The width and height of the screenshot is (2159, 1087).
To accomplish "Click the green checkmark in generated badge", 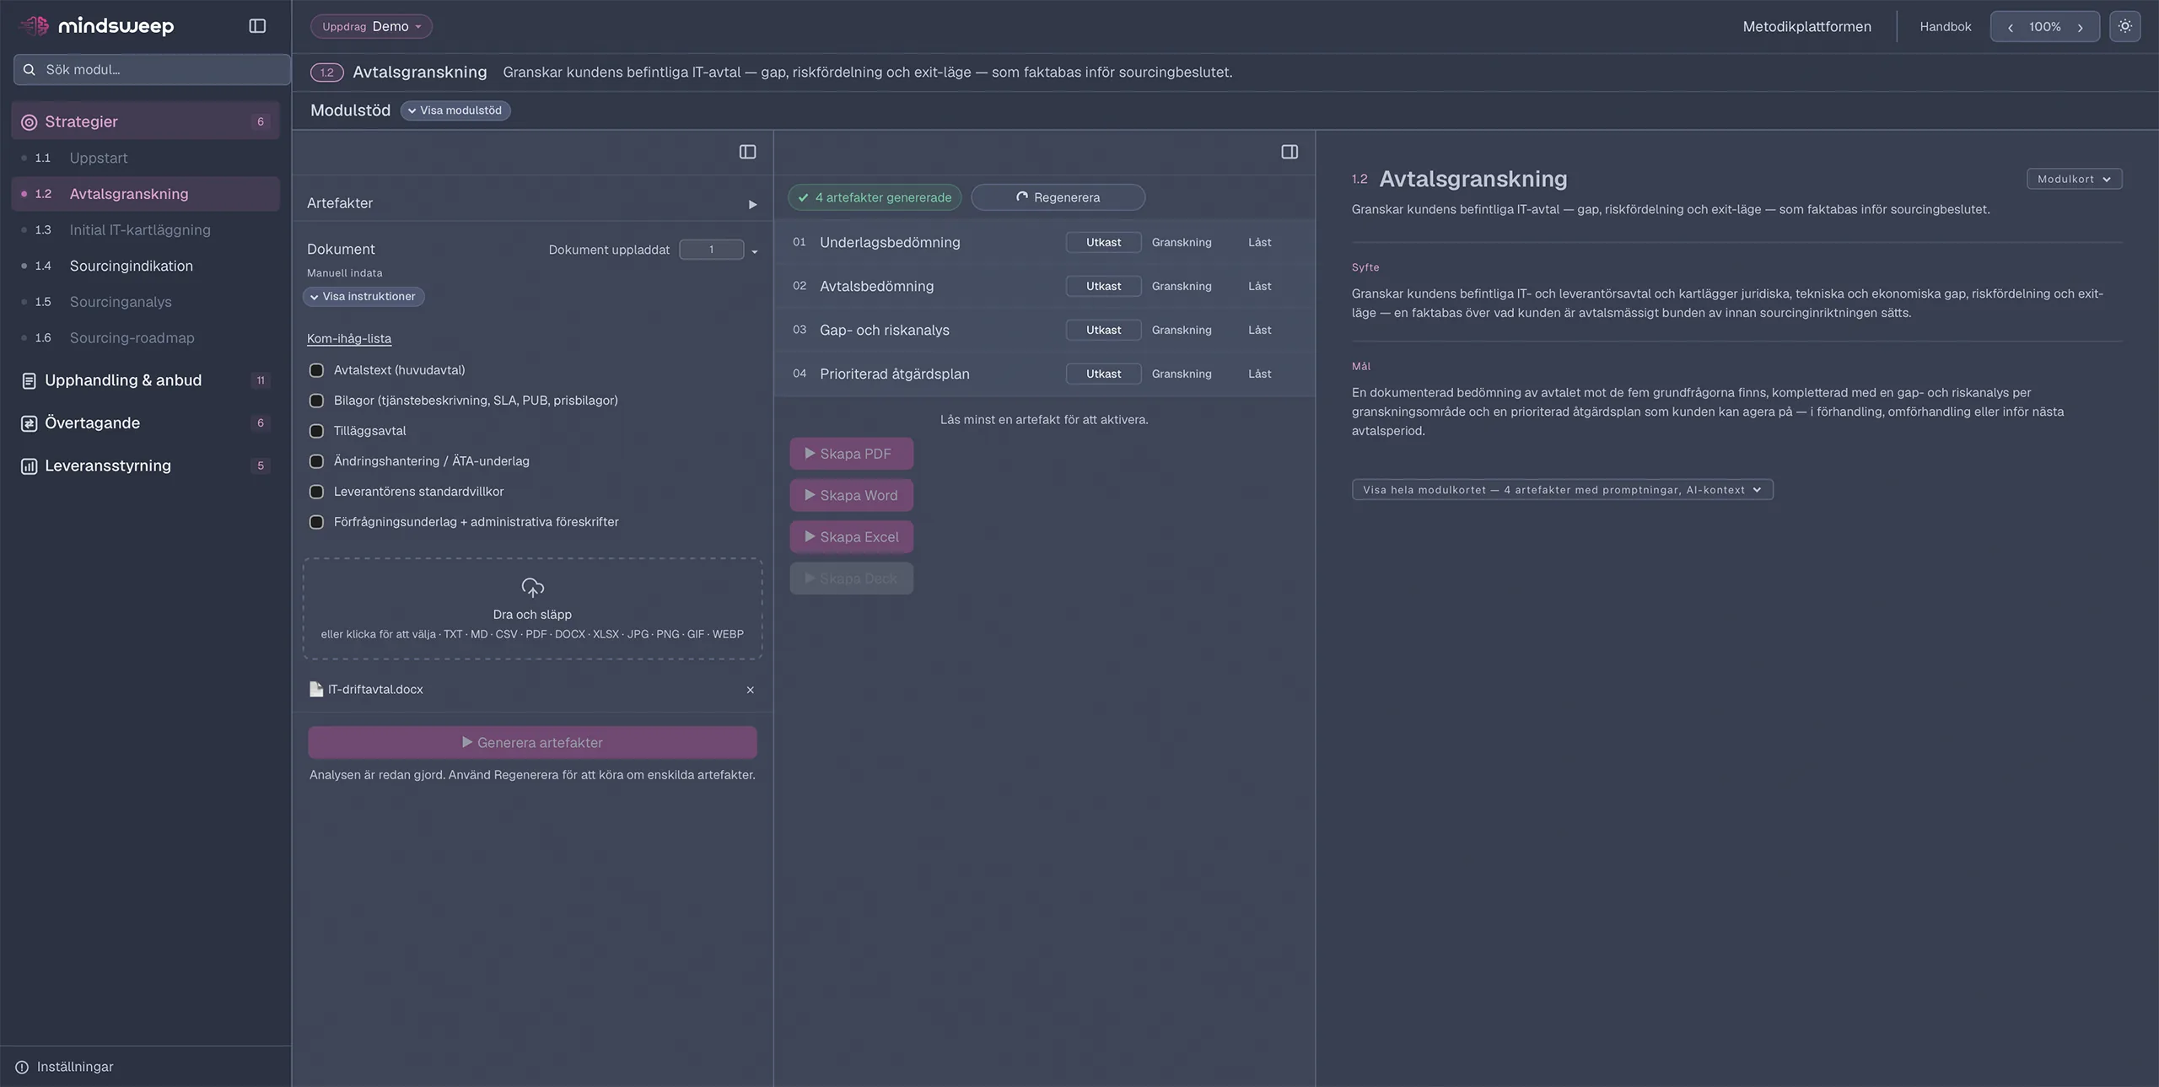I will (803, 197).
